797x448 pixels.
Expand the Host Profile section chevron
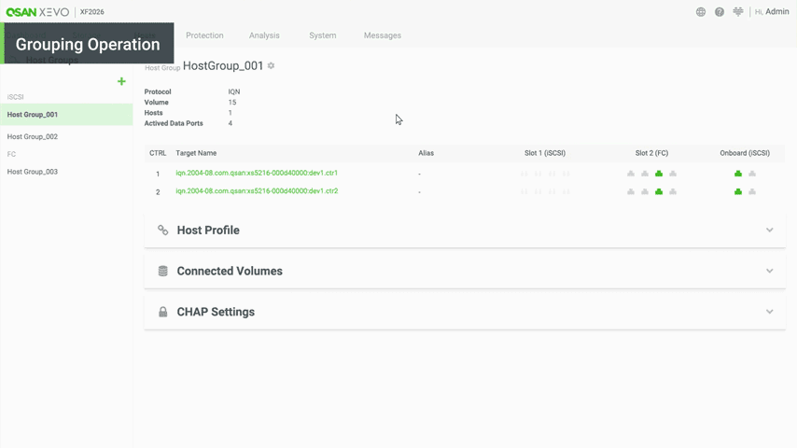point(770,230)
